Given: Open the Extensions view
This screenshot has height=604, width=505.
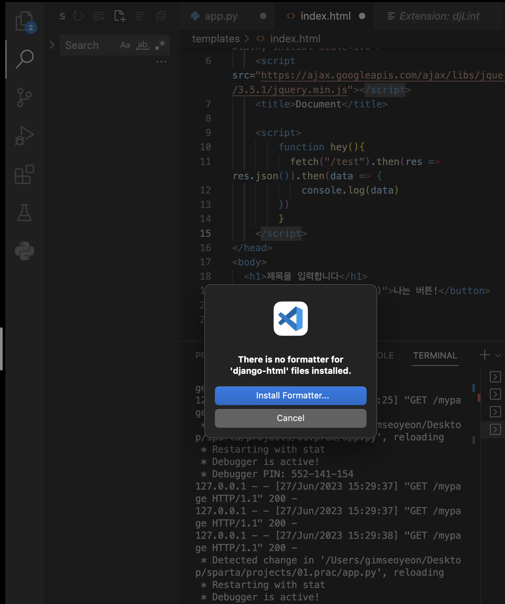Looking at the screenshot, I should (25, 174).
